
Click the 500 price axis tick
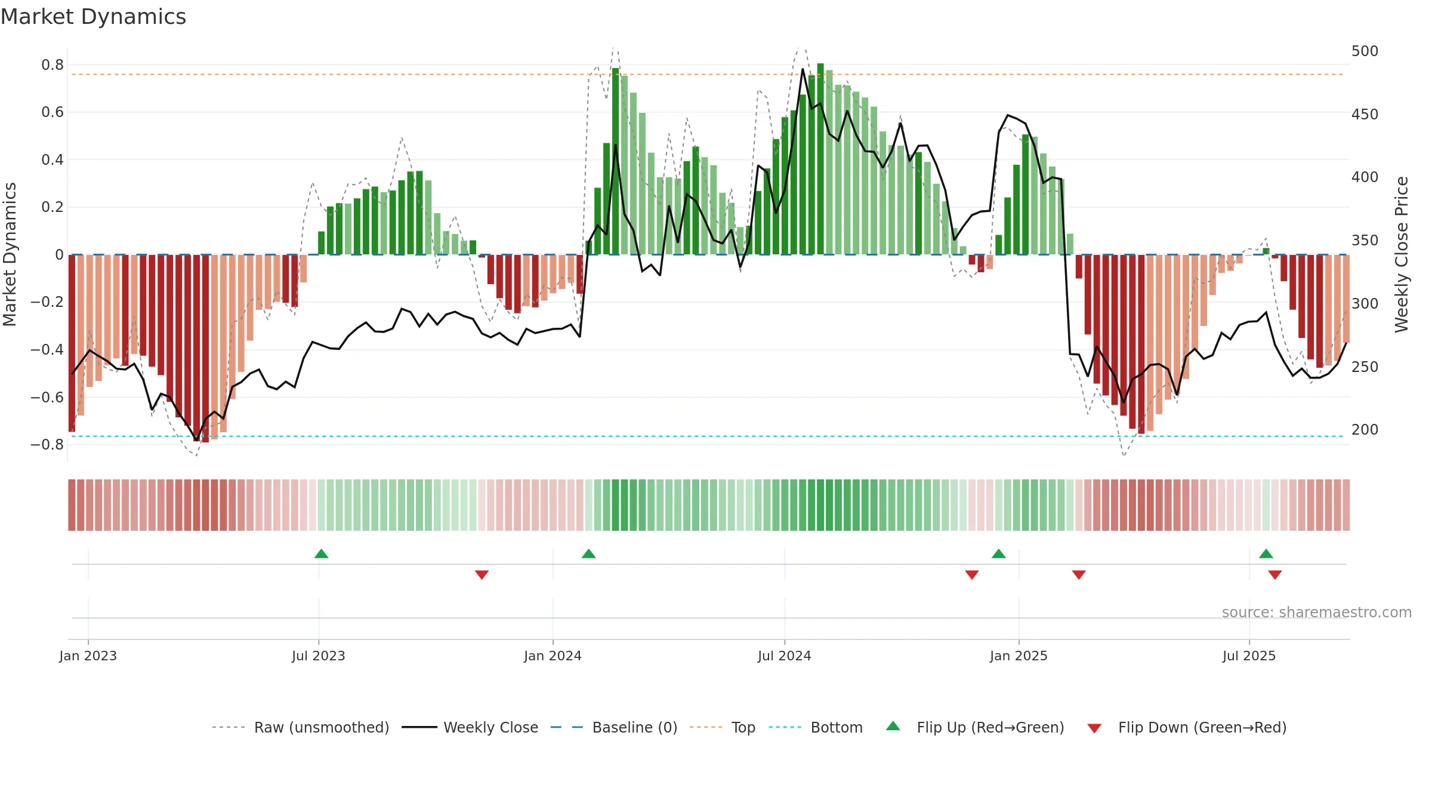(x=1365, y=51)
